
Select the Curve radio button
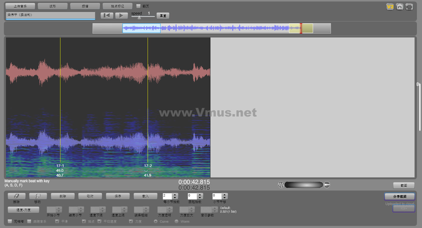[x=156, y=221]
